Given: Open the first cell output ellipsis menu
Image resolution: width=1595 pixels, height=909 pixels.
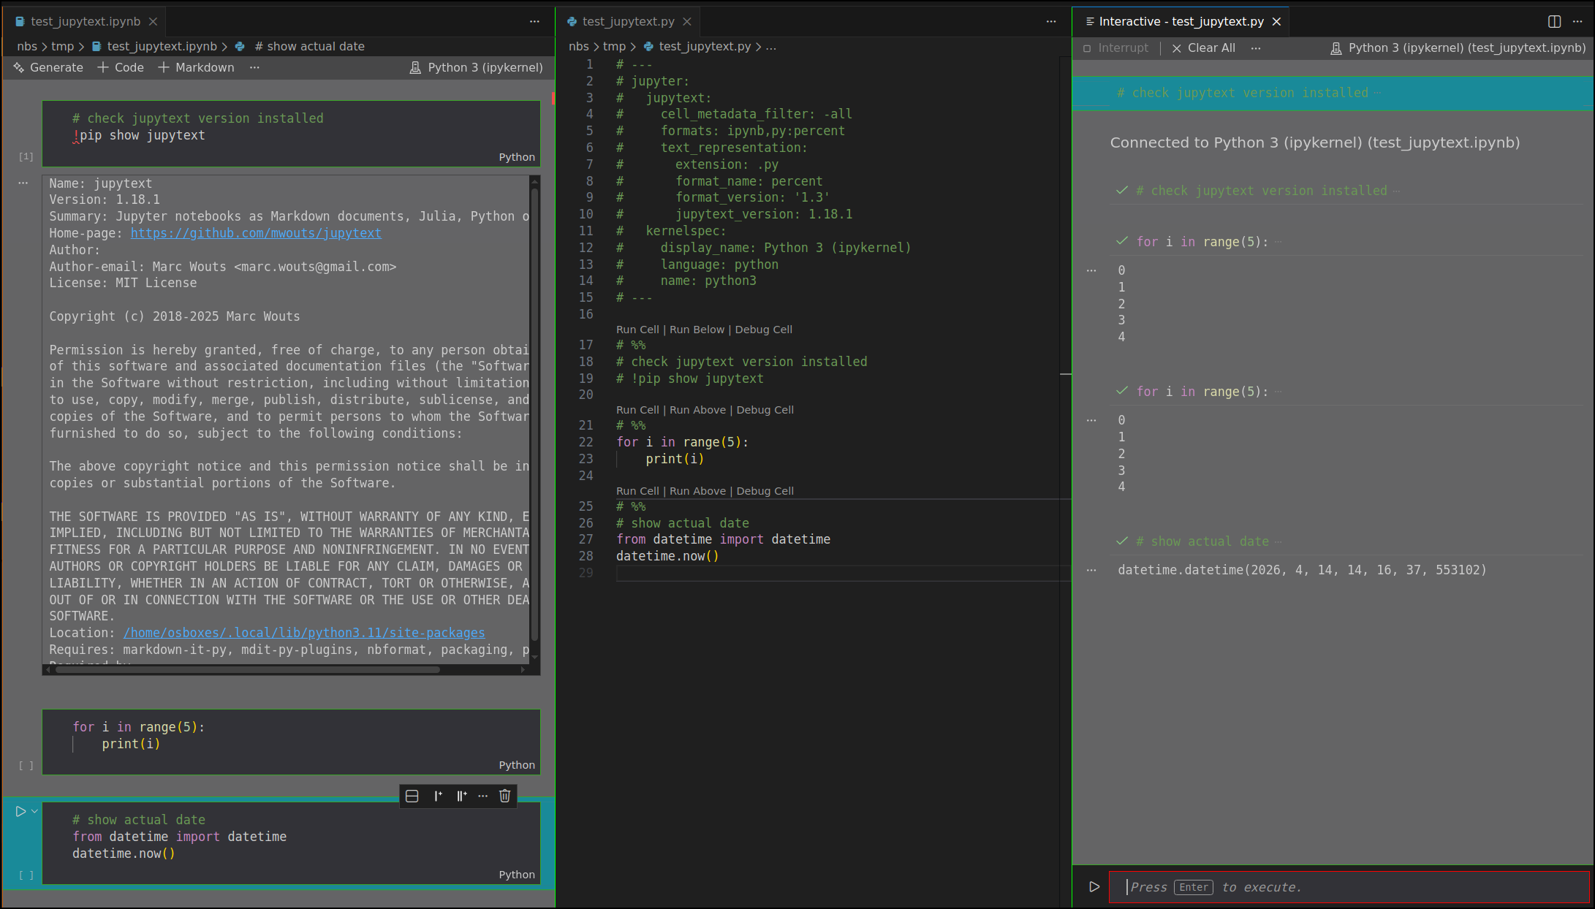Looking at the screenshot, I should [23, 183].
